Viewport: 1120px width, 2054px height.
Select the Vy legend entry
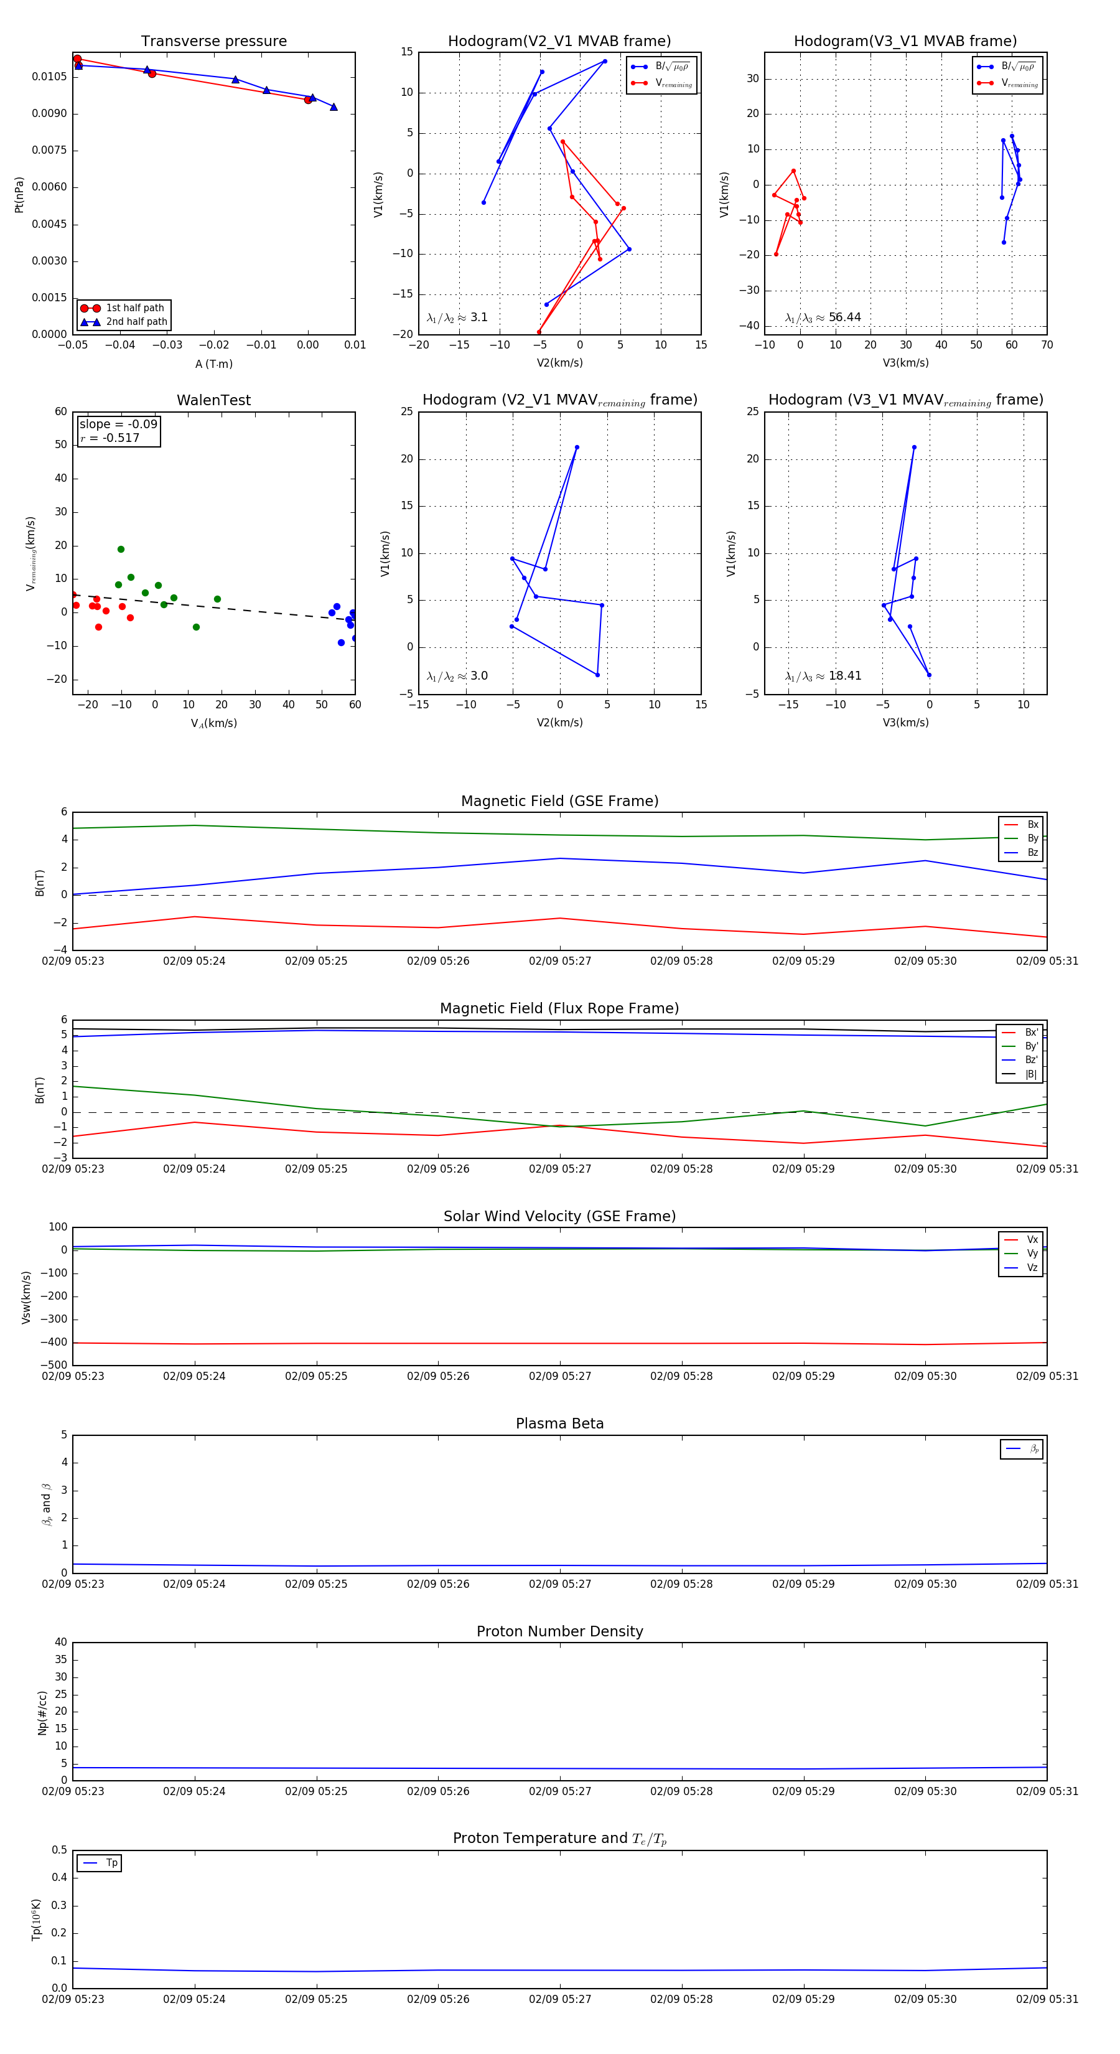click(x=1021, y=1254)
